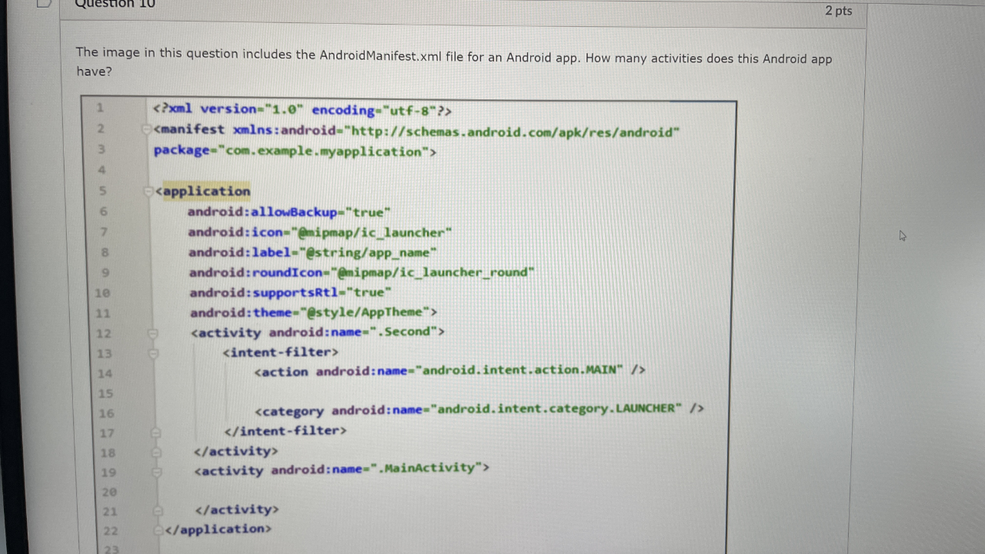Click the intent-filter fold icon on line 13
This screenshot has height=554, width=985.
153,353
